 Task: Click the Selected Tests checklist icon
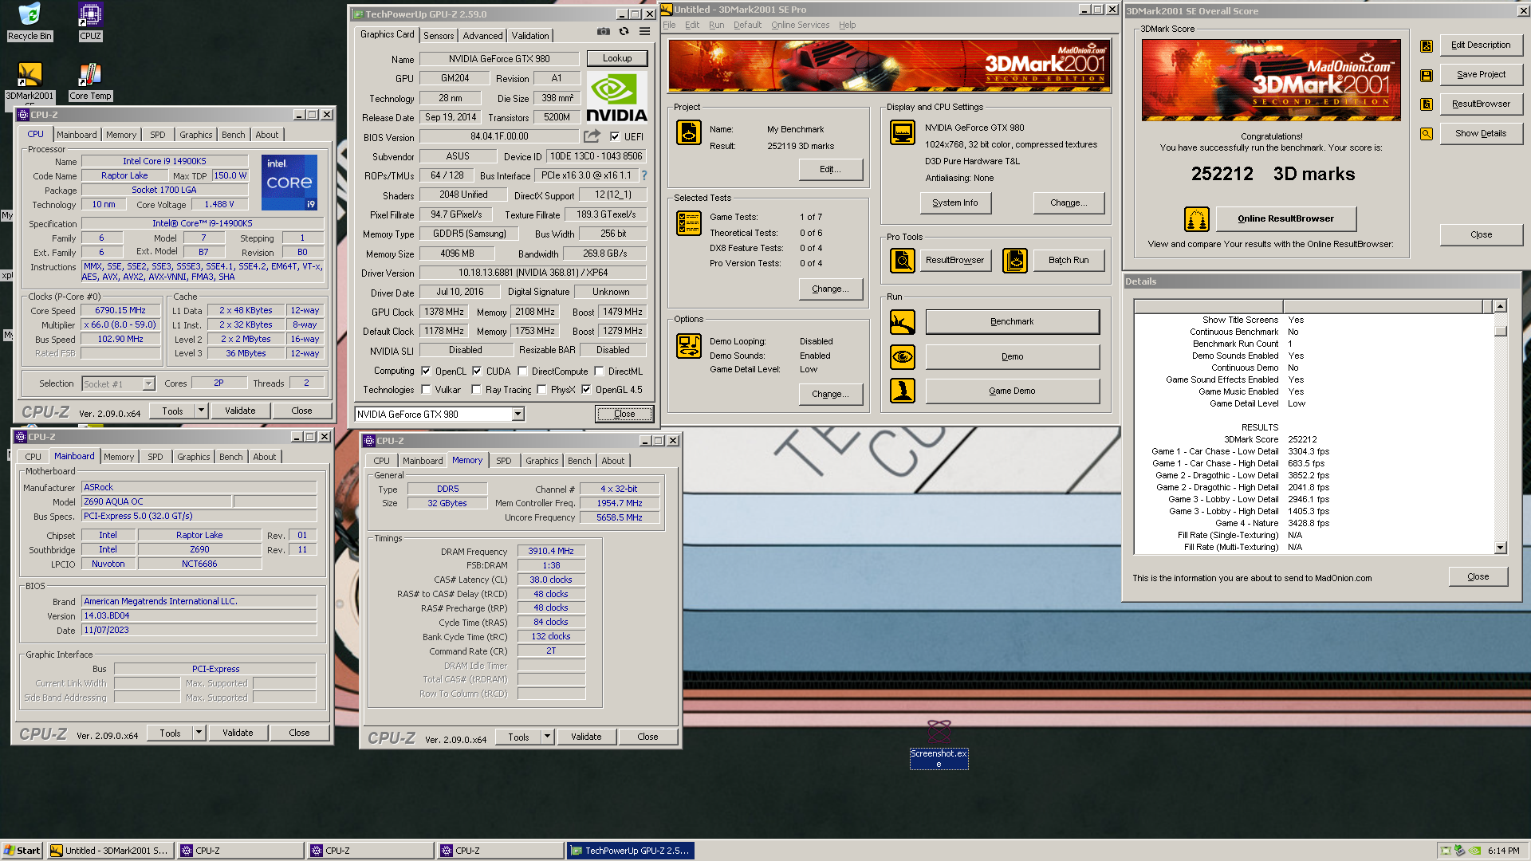pyautogui.click(x=689, y=223)
